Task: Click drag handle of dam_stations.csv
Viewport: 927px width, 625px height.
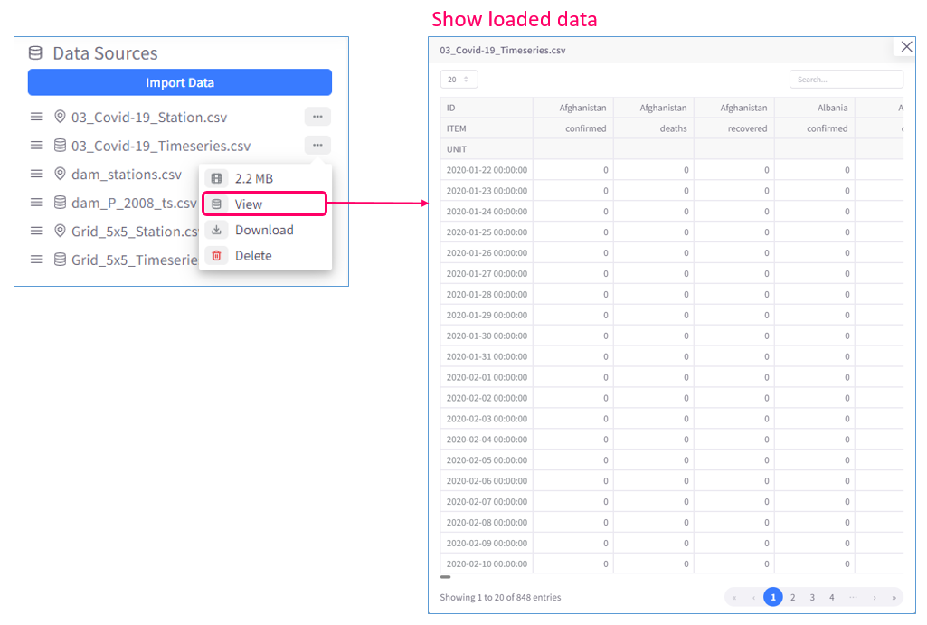Action: point(36,174)
